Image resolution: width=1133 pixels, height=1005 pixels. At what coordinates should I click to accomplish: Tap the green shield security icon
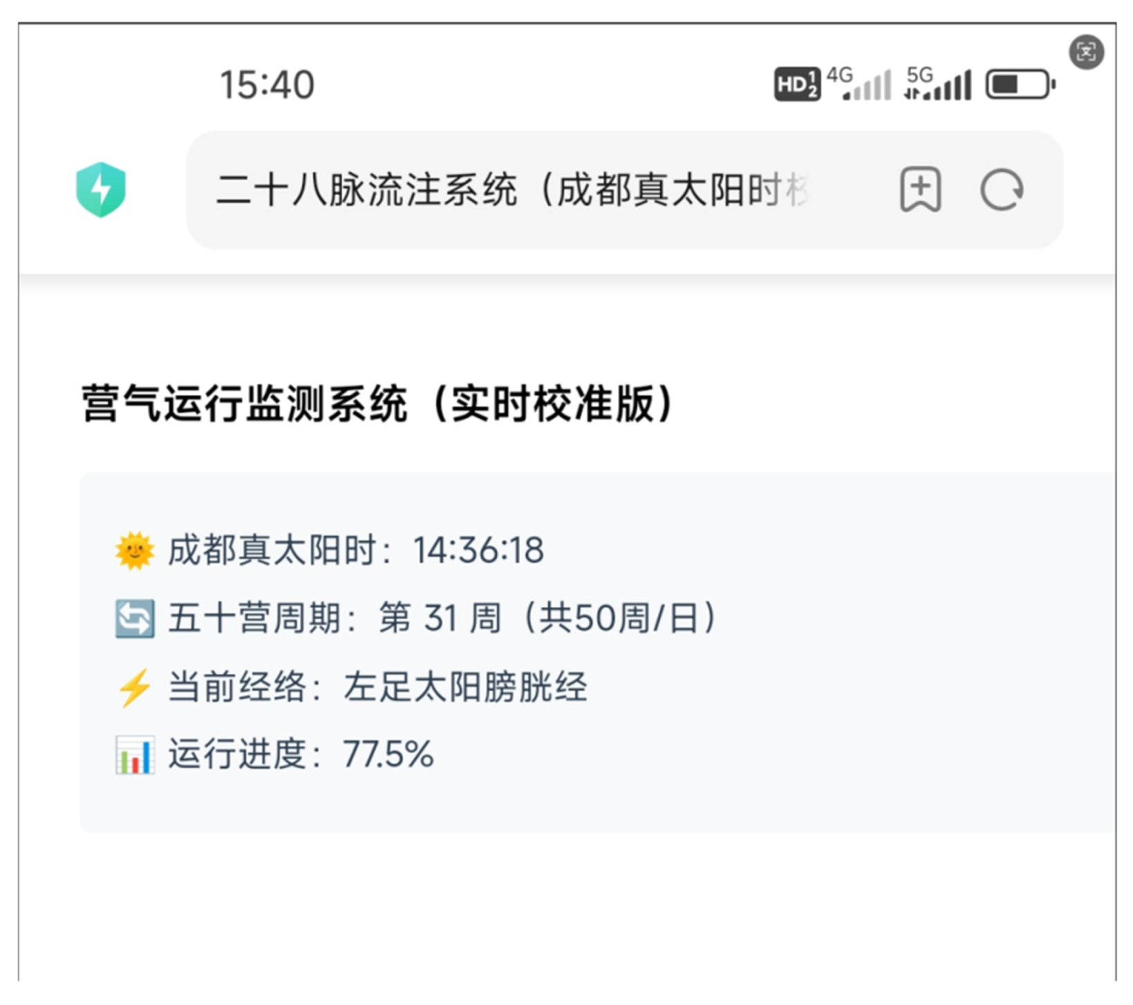tap(101, 189)
